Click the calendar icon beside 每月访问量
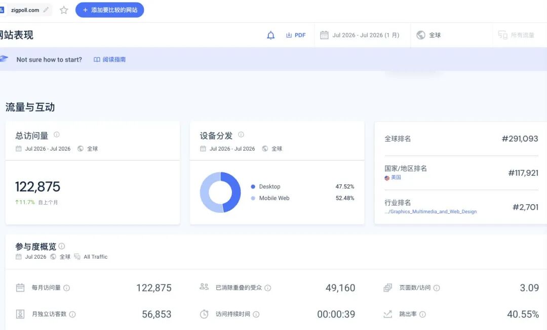The image size is (547, 330). coord(20,288)
